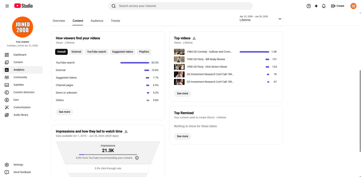Expand the Lifetime date range dropdown arrow
The height and width of the screenshot is (177, 361).
(280, 19)
